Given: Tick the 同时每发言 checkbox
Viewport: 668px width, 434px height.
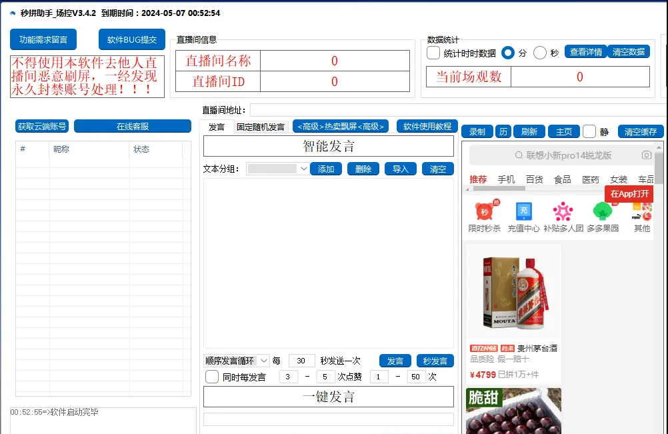Looking at the screenshot, I should pos(212,377).
